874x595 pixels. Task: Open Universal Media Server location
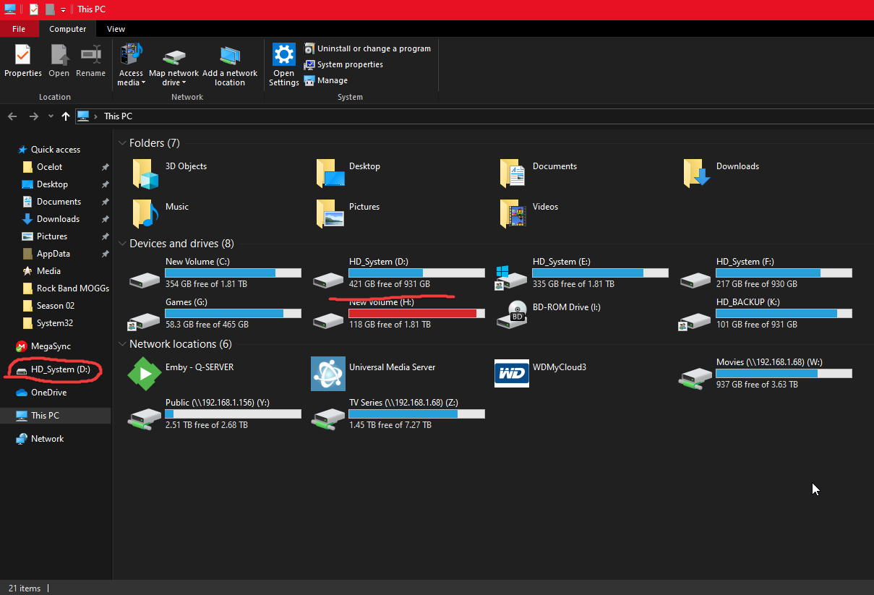[x=374, y=374]
